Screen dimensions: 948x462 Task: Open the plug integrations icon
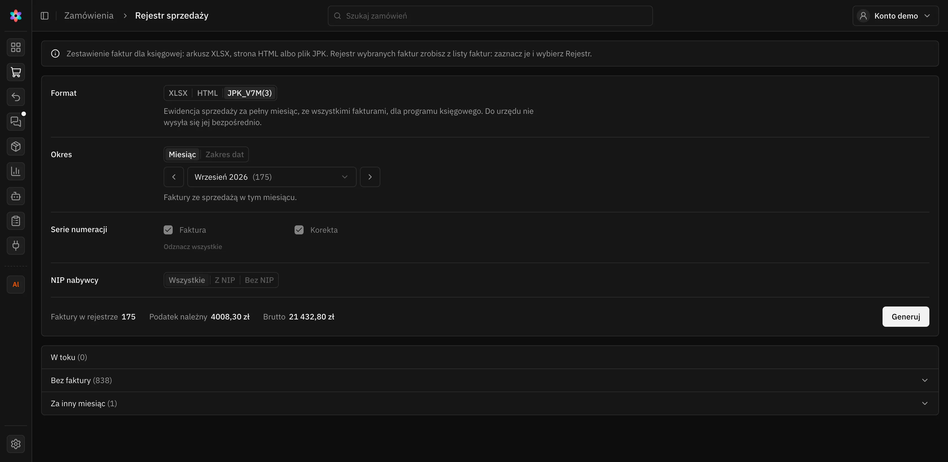(16, 246)
